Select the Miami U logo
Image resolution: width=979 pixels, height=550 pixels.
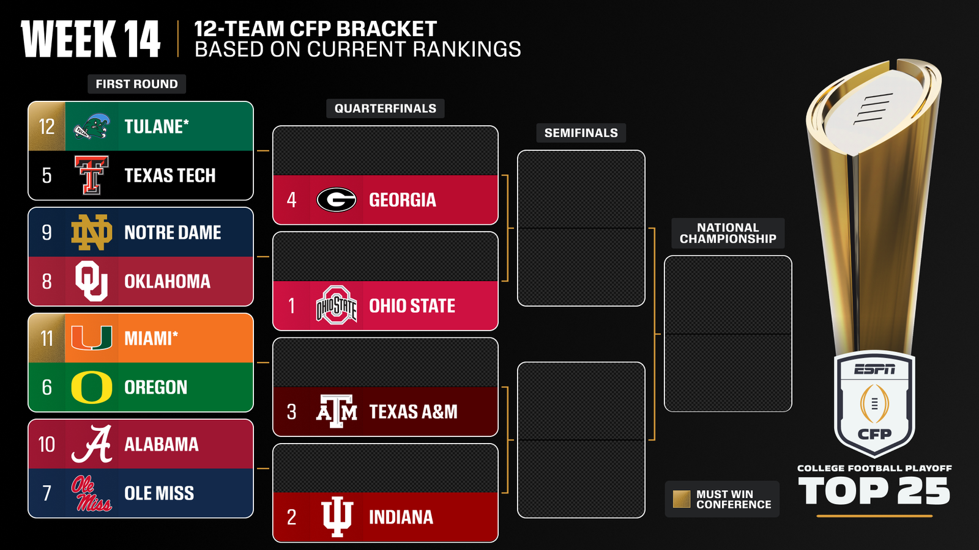pos(92,338)
